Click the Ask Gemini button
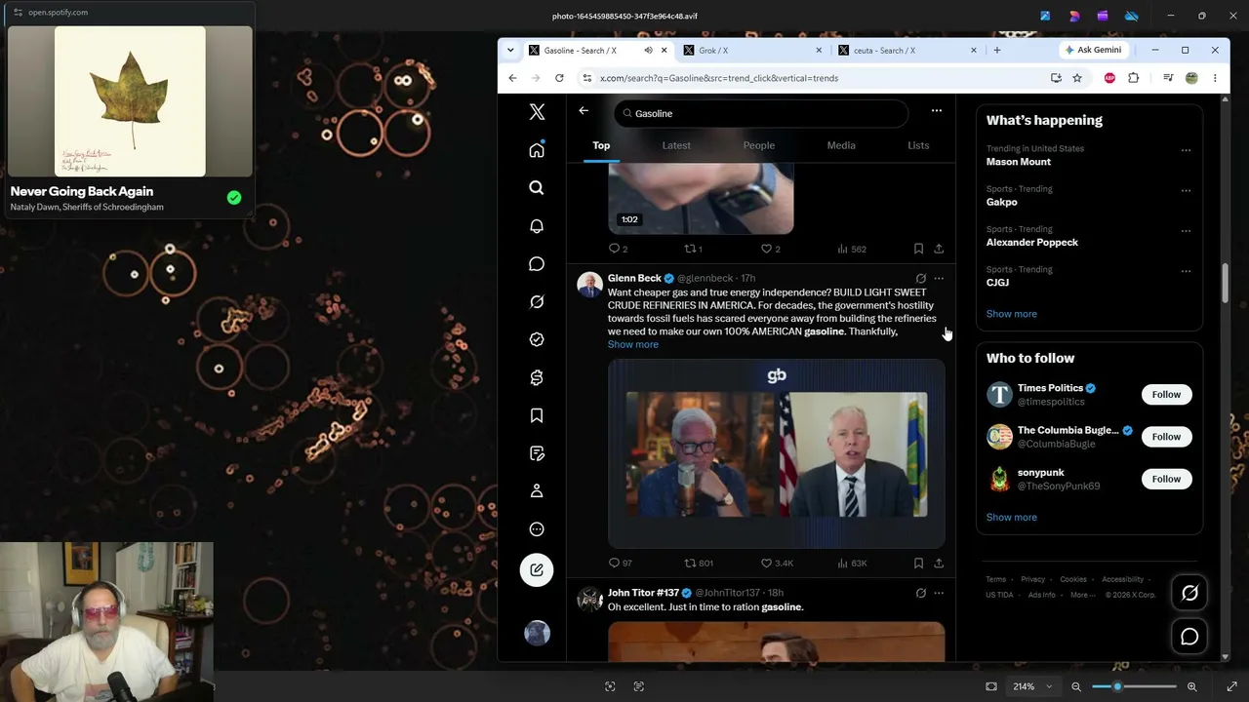 1093,50
